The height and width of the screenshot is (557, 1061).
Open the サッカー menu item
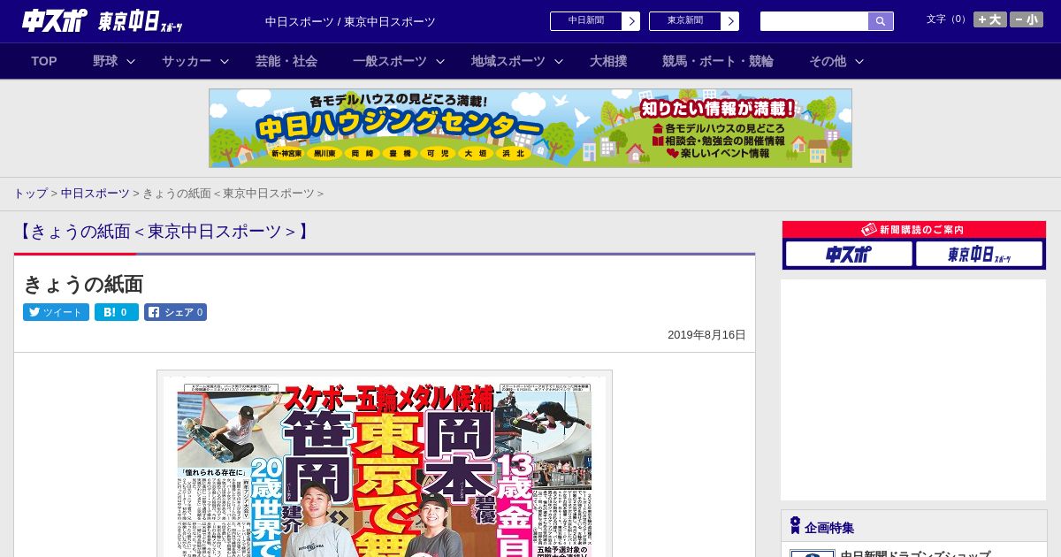pos(187,61)
